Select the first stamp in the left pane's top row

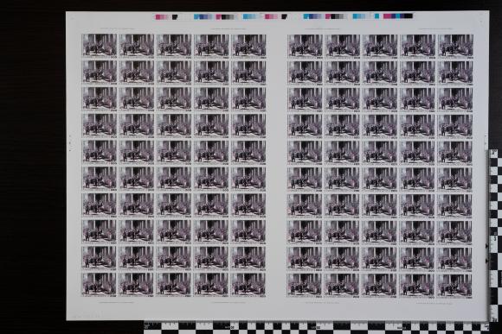[x=100, y=46]
